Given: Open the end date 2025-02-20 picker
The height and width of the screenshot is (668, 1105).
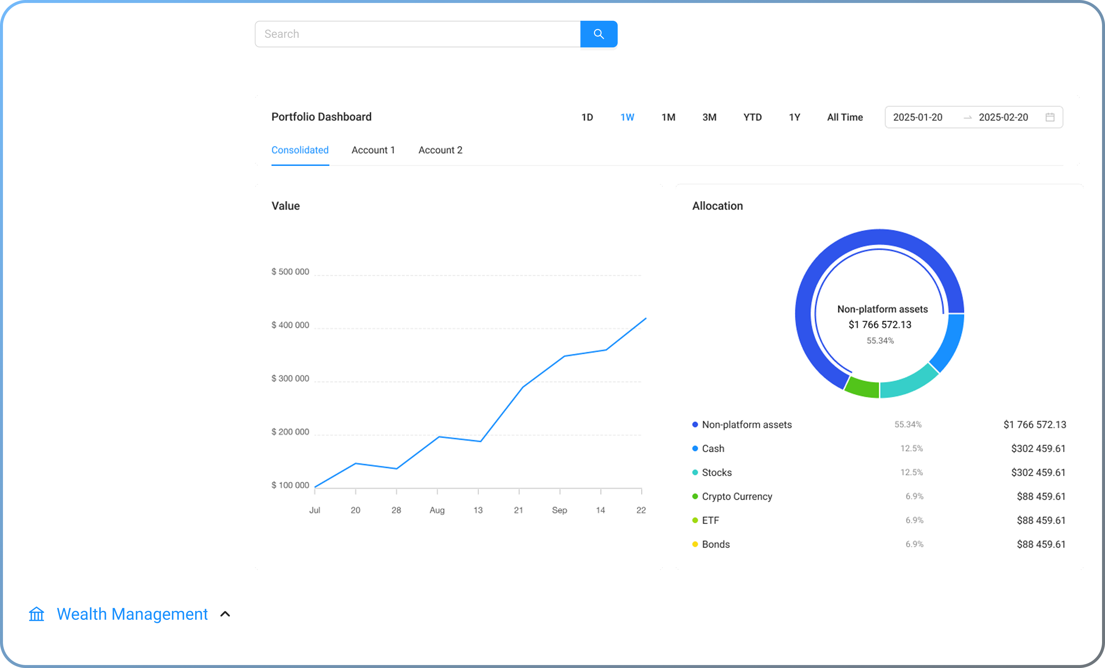Looking at the screenshot, I should point(1003,117).
